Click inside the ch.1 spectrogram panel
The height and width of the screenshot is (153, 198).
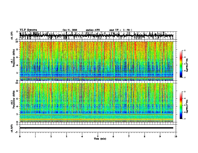(x=96, y=61)
